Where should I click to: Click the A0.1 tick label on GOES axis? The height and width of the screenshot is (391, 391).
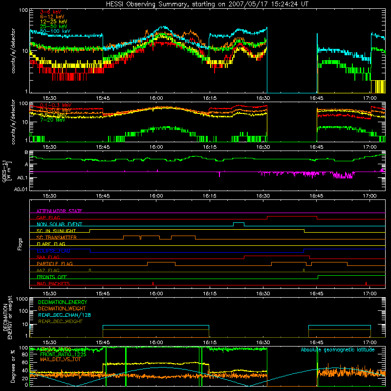pyautogui.click(x=22, y=177)
